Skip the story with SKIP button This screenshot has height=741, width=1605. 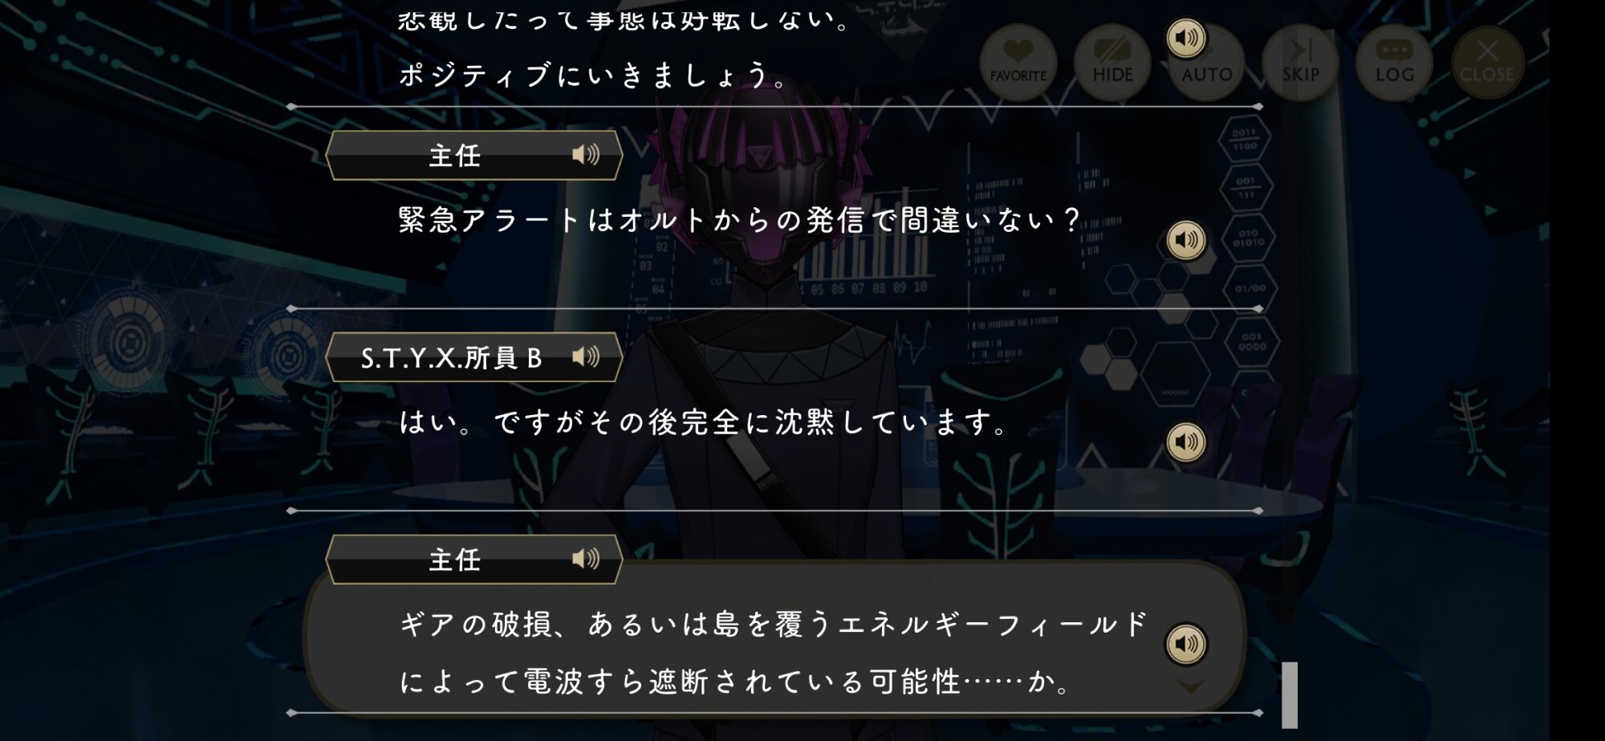[1300, 63]
